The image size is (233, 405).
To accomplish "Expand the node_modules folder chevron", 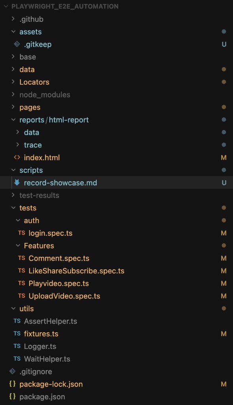I will (13, 95).
